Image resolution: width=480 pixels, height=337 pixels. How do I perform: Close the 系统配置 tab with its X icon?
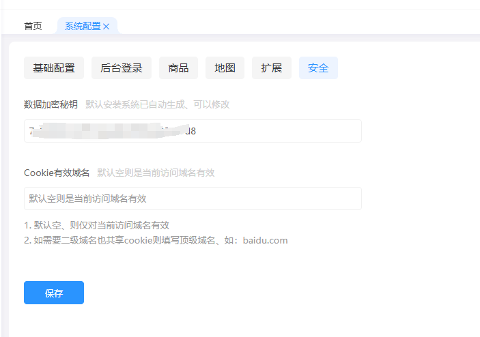tap(107, 27)
